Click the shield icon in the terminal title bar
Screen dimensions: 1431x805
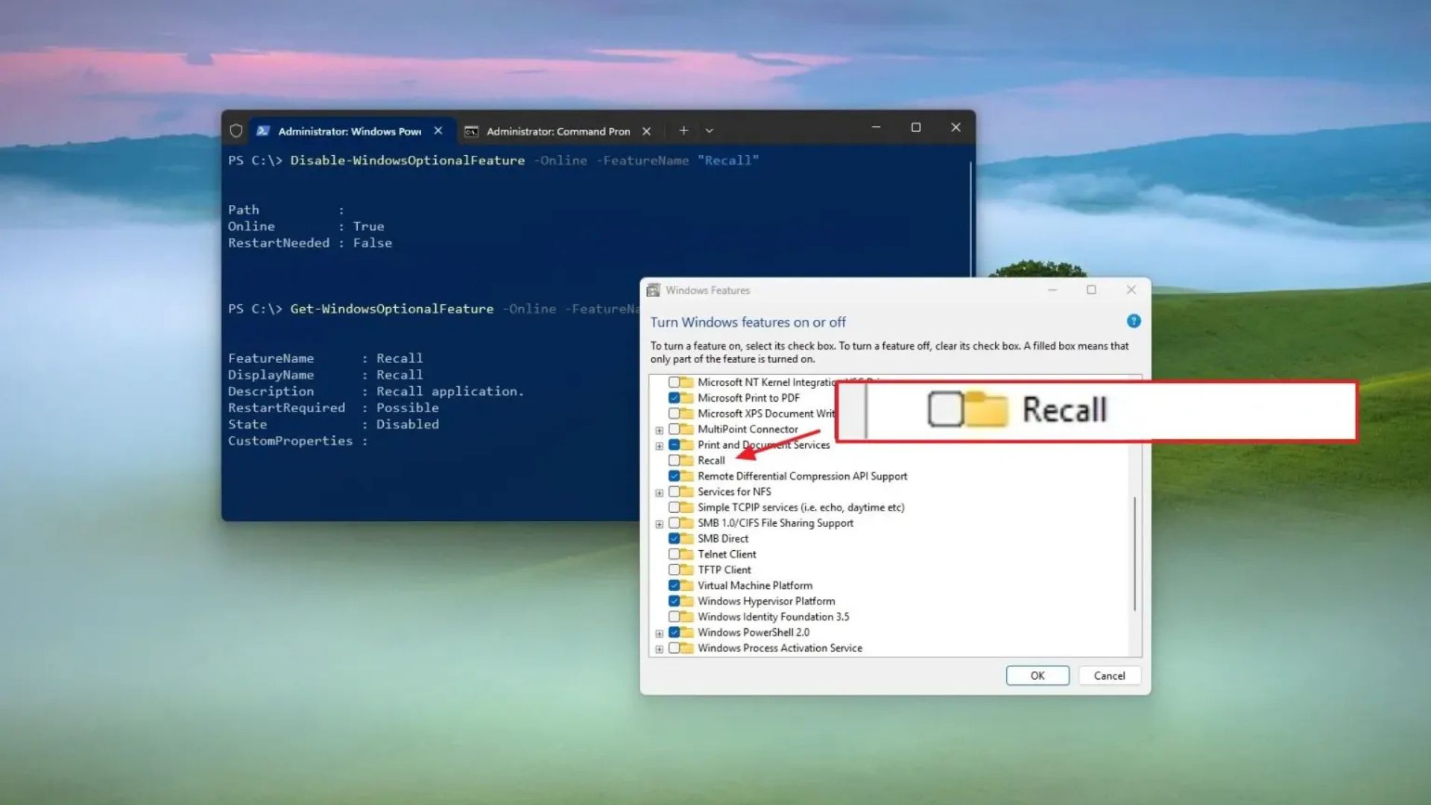click(236, 130)
